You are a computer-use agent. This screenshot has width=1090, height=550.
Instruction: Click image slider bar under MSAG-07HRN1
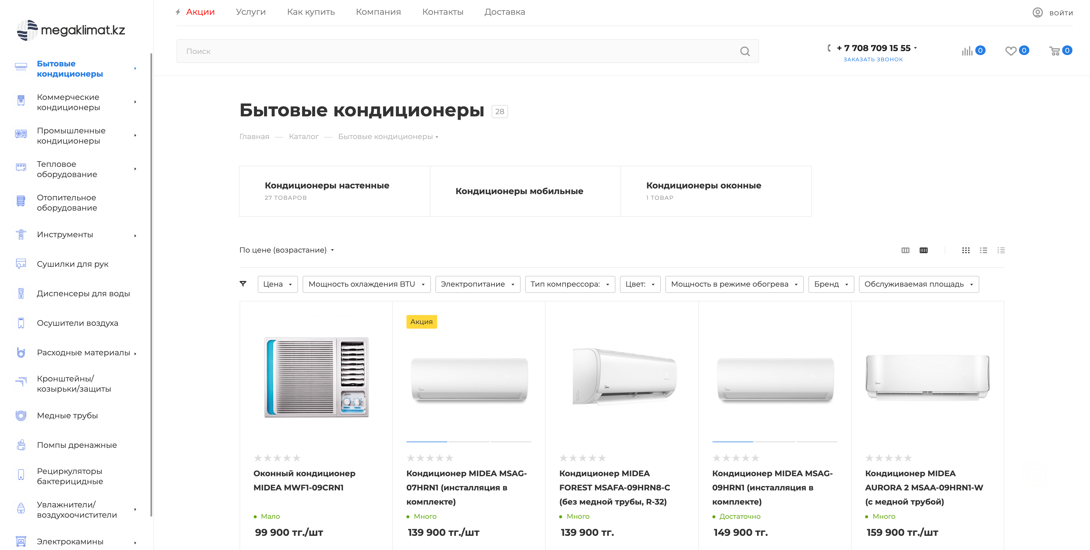(468, 442)
